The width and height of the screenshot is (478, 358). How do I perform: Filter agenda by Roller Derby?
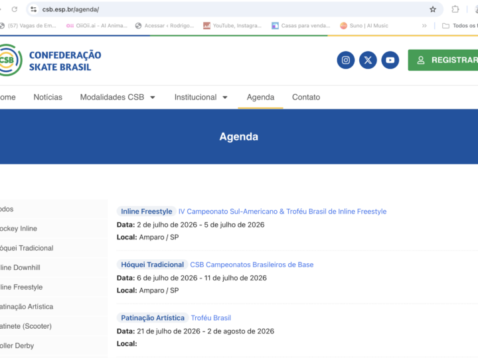tap(54, 345)
